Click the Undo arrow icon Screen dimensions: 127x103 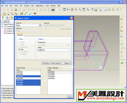29,10
